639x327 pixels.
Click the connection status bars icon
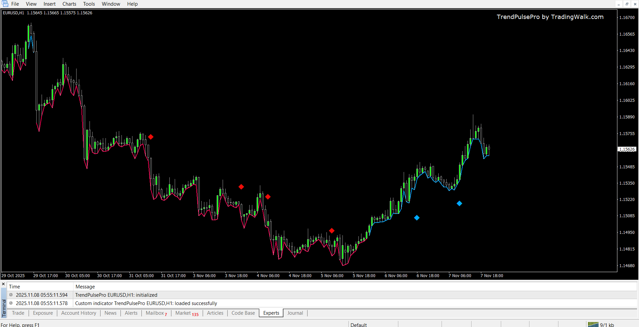tap(593, 324)
